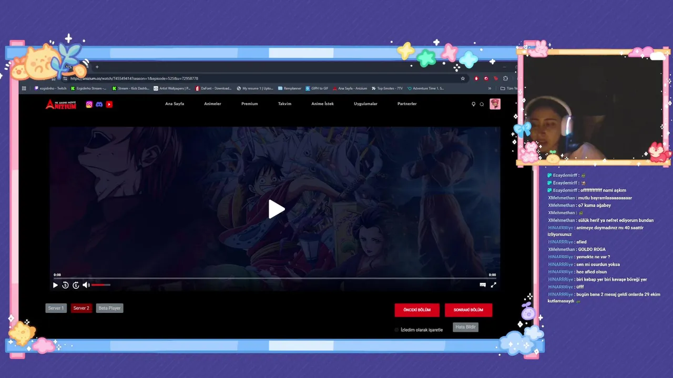Rewind video five seconds
The image size is (673, 378).
click(65, 285)
